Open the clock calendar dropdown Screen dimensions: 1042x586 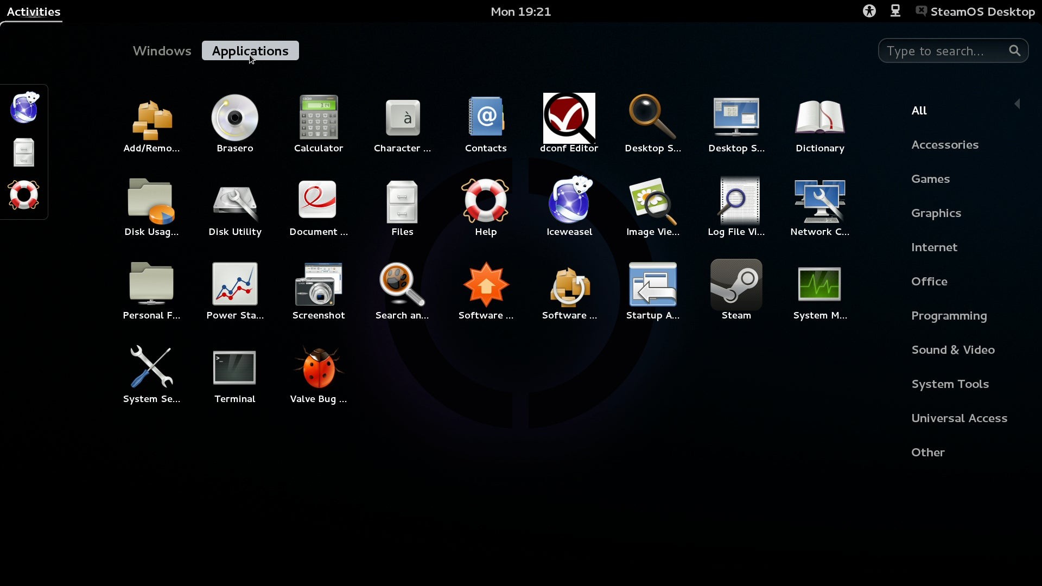(x=520, y=11)
